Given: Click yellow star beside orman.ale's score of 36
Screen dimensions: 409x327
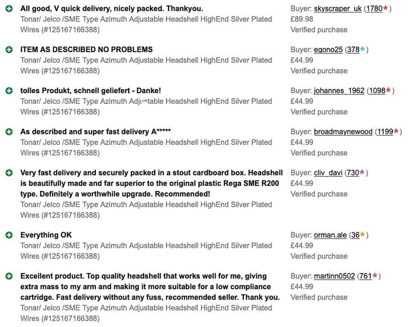Looking at the screenshot, I should coord(363,234).
